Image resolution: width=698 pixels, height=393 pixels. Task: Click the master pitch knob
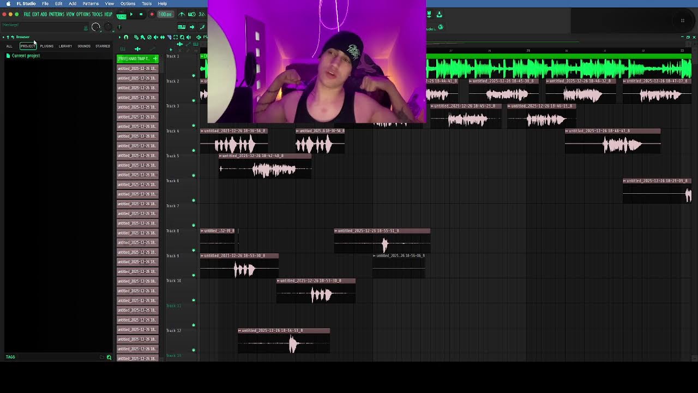click(x=108, y=26)
